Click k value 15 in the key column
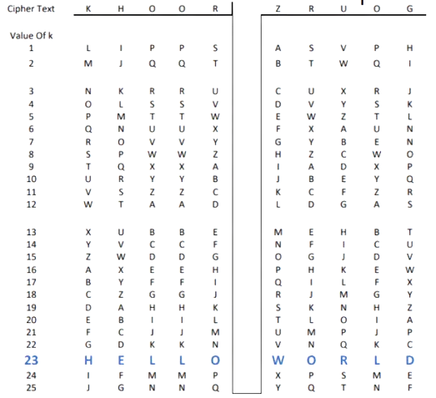The height and width of the screenshot is (398, 436). (x=32, y=257)
